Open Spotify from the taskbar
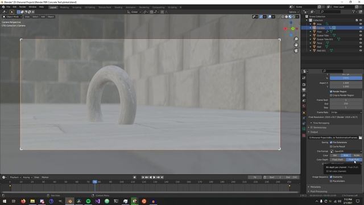This screenshot has height=205, width=364. point(88,201)
